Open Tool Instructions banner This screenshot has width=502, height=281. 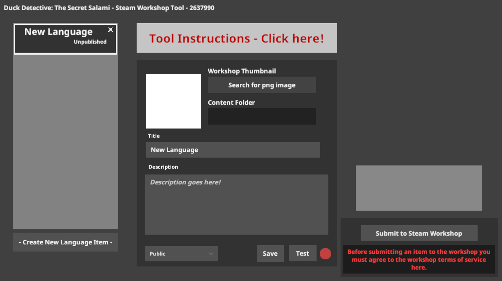(x=237, y=38)
